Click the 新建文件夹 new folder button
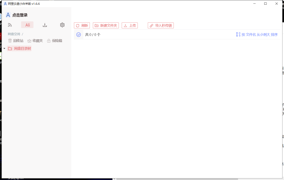This screenshot has width=284, height=180. (106, 26)
